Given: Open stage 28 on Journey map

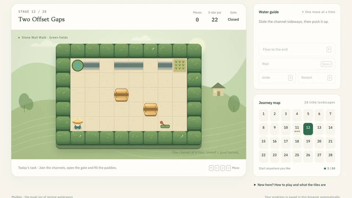Looking at the screenshot, I should pyautogui.click(x=330, y=156).
